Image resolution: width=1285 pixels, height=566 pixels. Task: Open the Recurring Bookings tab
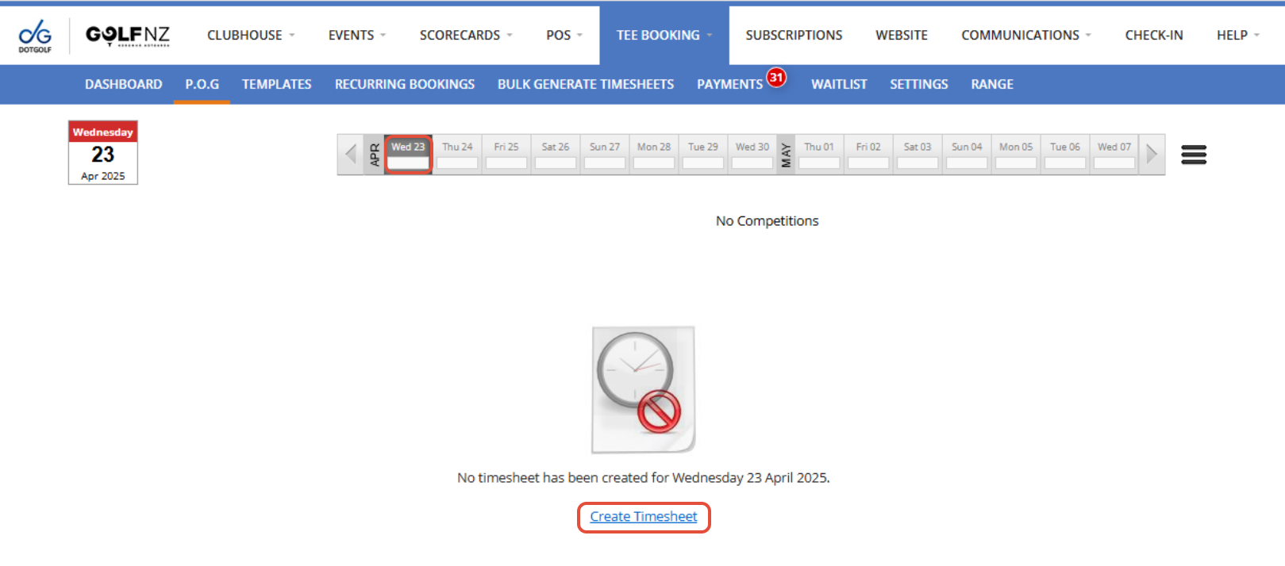point(404,84)
